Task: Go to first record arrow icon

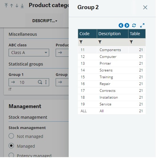Action: (6, 6)
